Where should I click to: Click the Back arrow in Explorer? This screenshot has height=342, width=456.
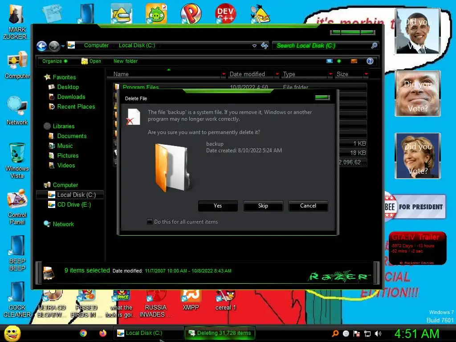42,46
